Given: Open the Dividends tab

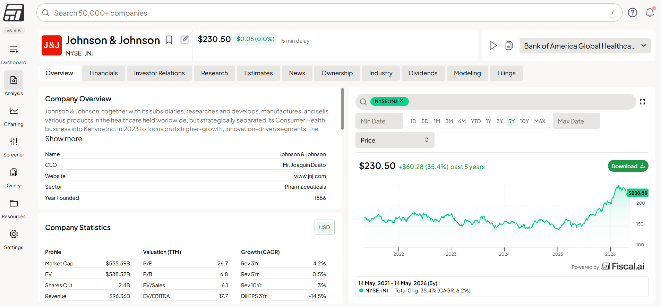Looking at the screenshot, I should [423, 73].
